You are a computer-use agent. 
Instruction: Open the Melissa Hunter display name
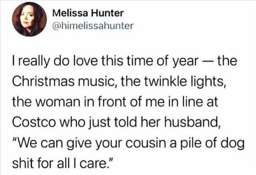point(88,14)
